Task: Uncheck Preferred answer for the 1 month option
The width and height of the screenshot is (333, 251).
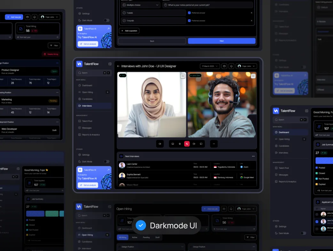Action: (189, 21)
